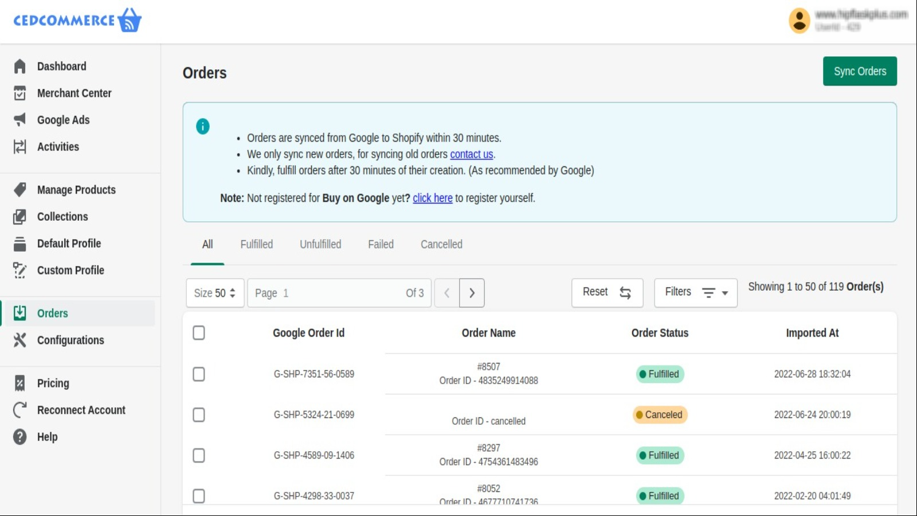Open the Size 50 page size dropdown
917x516 pixels.
pos(215,293)
